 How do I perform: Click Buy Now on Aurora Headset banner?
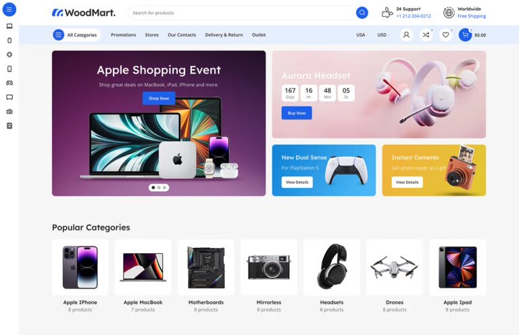click(297, 113)
